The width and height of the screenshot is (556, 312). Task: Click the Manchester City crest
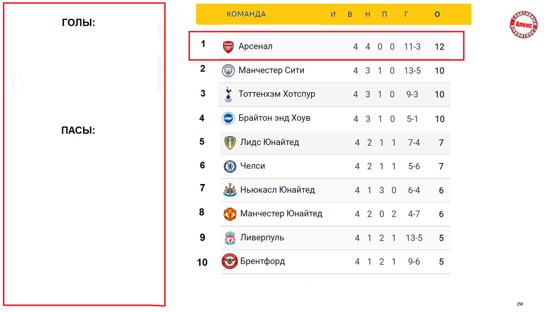point(228,71)
